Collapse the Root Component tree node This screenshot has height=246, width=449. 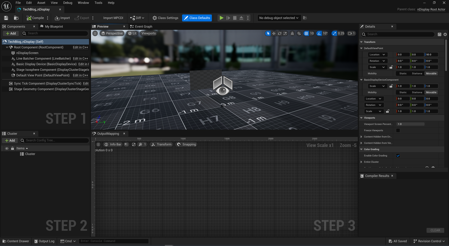point(7,47)
